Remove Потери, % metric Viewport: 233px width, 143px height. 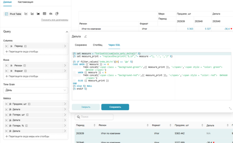[6, 126]
